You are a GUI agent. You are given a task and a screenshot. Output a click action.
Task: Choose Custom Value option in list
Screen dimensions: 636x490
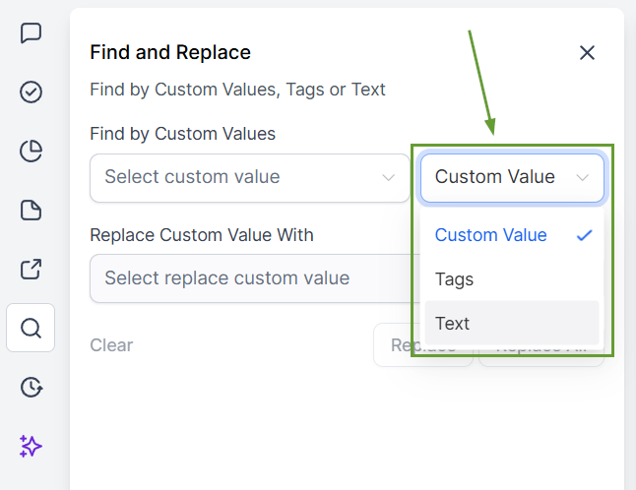pos(490,235)
